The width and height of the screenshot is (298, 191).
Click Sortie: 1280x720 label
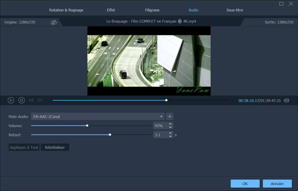(279, 22)
